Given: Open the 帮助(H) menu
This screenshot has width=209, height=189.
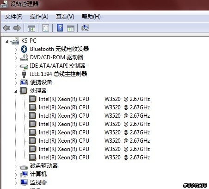Looking at the screenshot, I should tap(91, 17).
